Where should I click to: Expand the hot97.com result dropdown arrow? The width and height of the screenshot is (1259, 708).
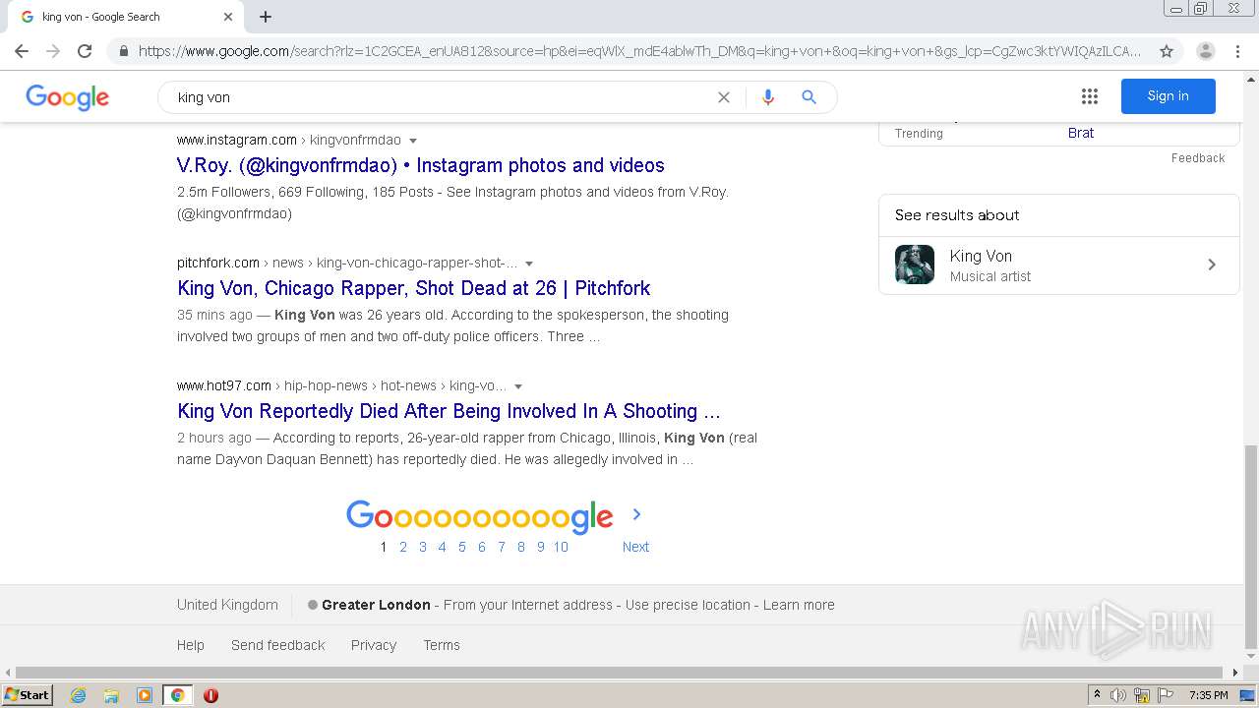(x=518, y=386)
